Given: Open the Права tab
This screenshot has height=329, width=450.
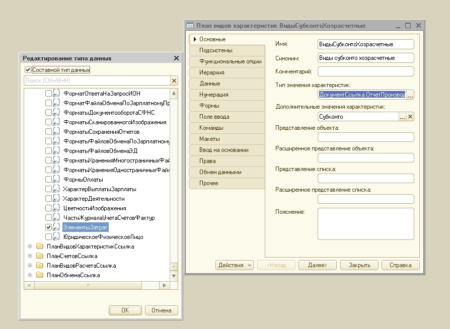Looking at the screenshot, I should point(227,161).
